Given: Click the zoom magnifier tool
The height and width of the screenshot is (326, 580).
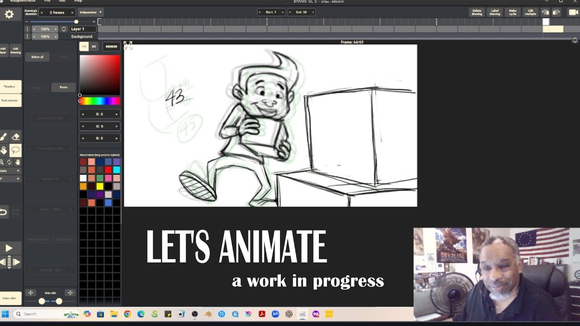Looking at the screenshot, I should point(2,162).
